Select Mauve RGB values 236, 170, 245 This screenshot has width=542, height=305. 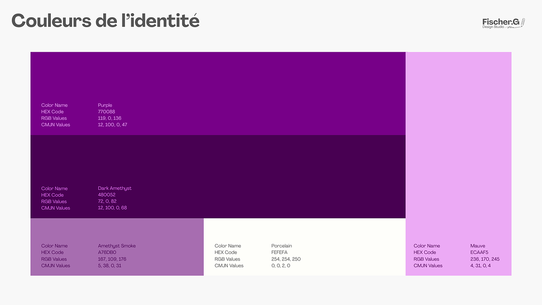click(485, 259)
